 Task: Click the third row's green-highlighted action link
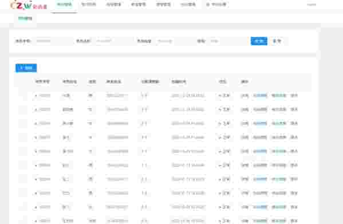(x=279, y=124)
